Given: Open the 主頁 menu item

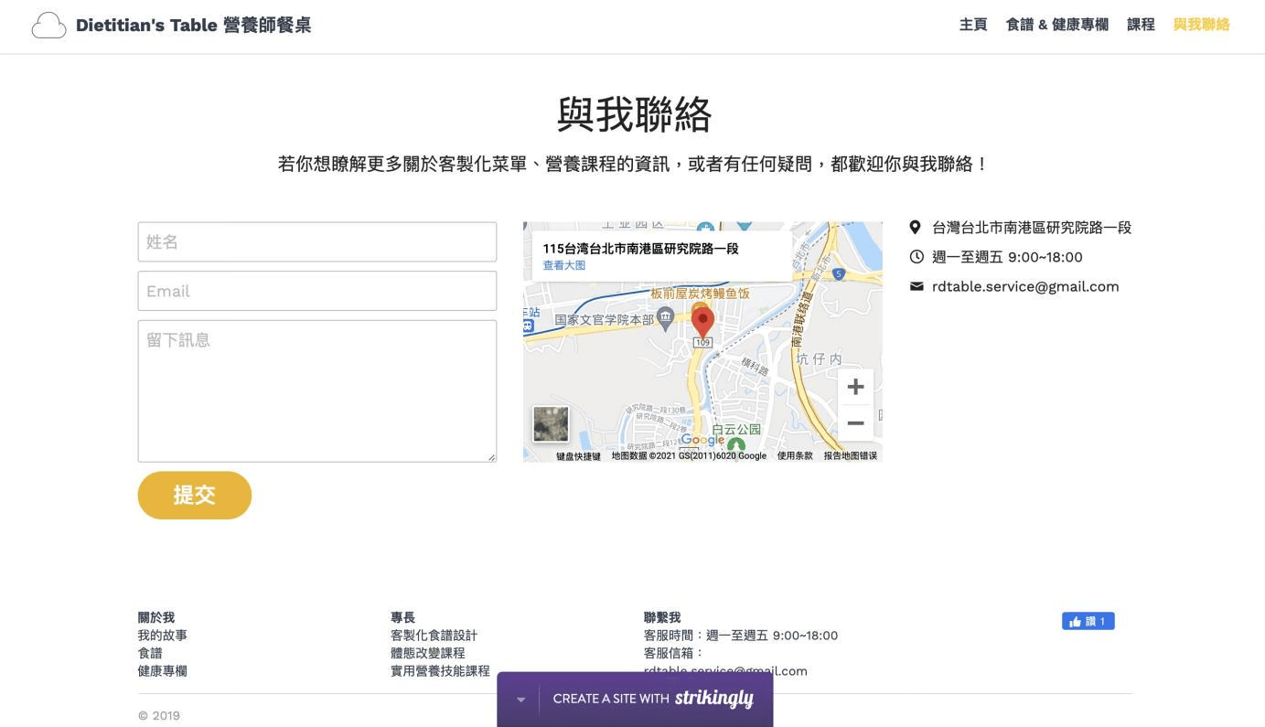Looking at the screenshot, I should [972, 25].
